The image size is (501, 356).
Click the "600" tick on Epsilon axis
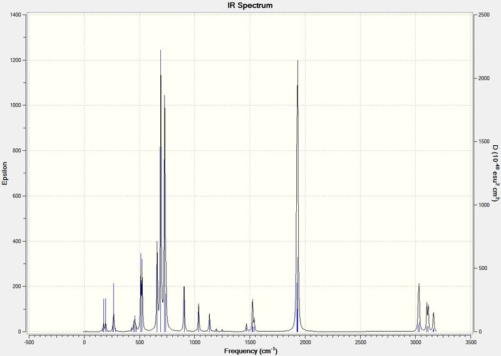click(18, 196)
